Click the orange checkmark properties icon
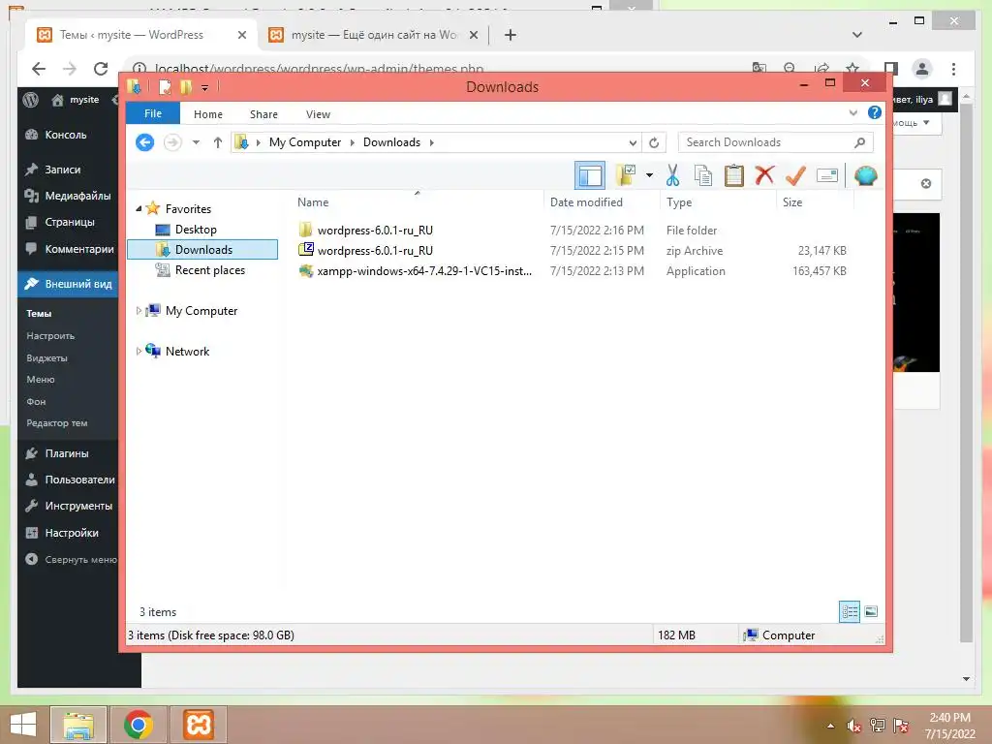This screenshot has width=992, height=744. (795, 175)
